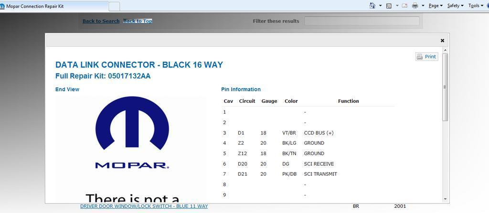The width and height of the screenshot is (489, 213).
Task: Expand the RSS feeds dropdown arrow
Action: (x=397, y=6)
